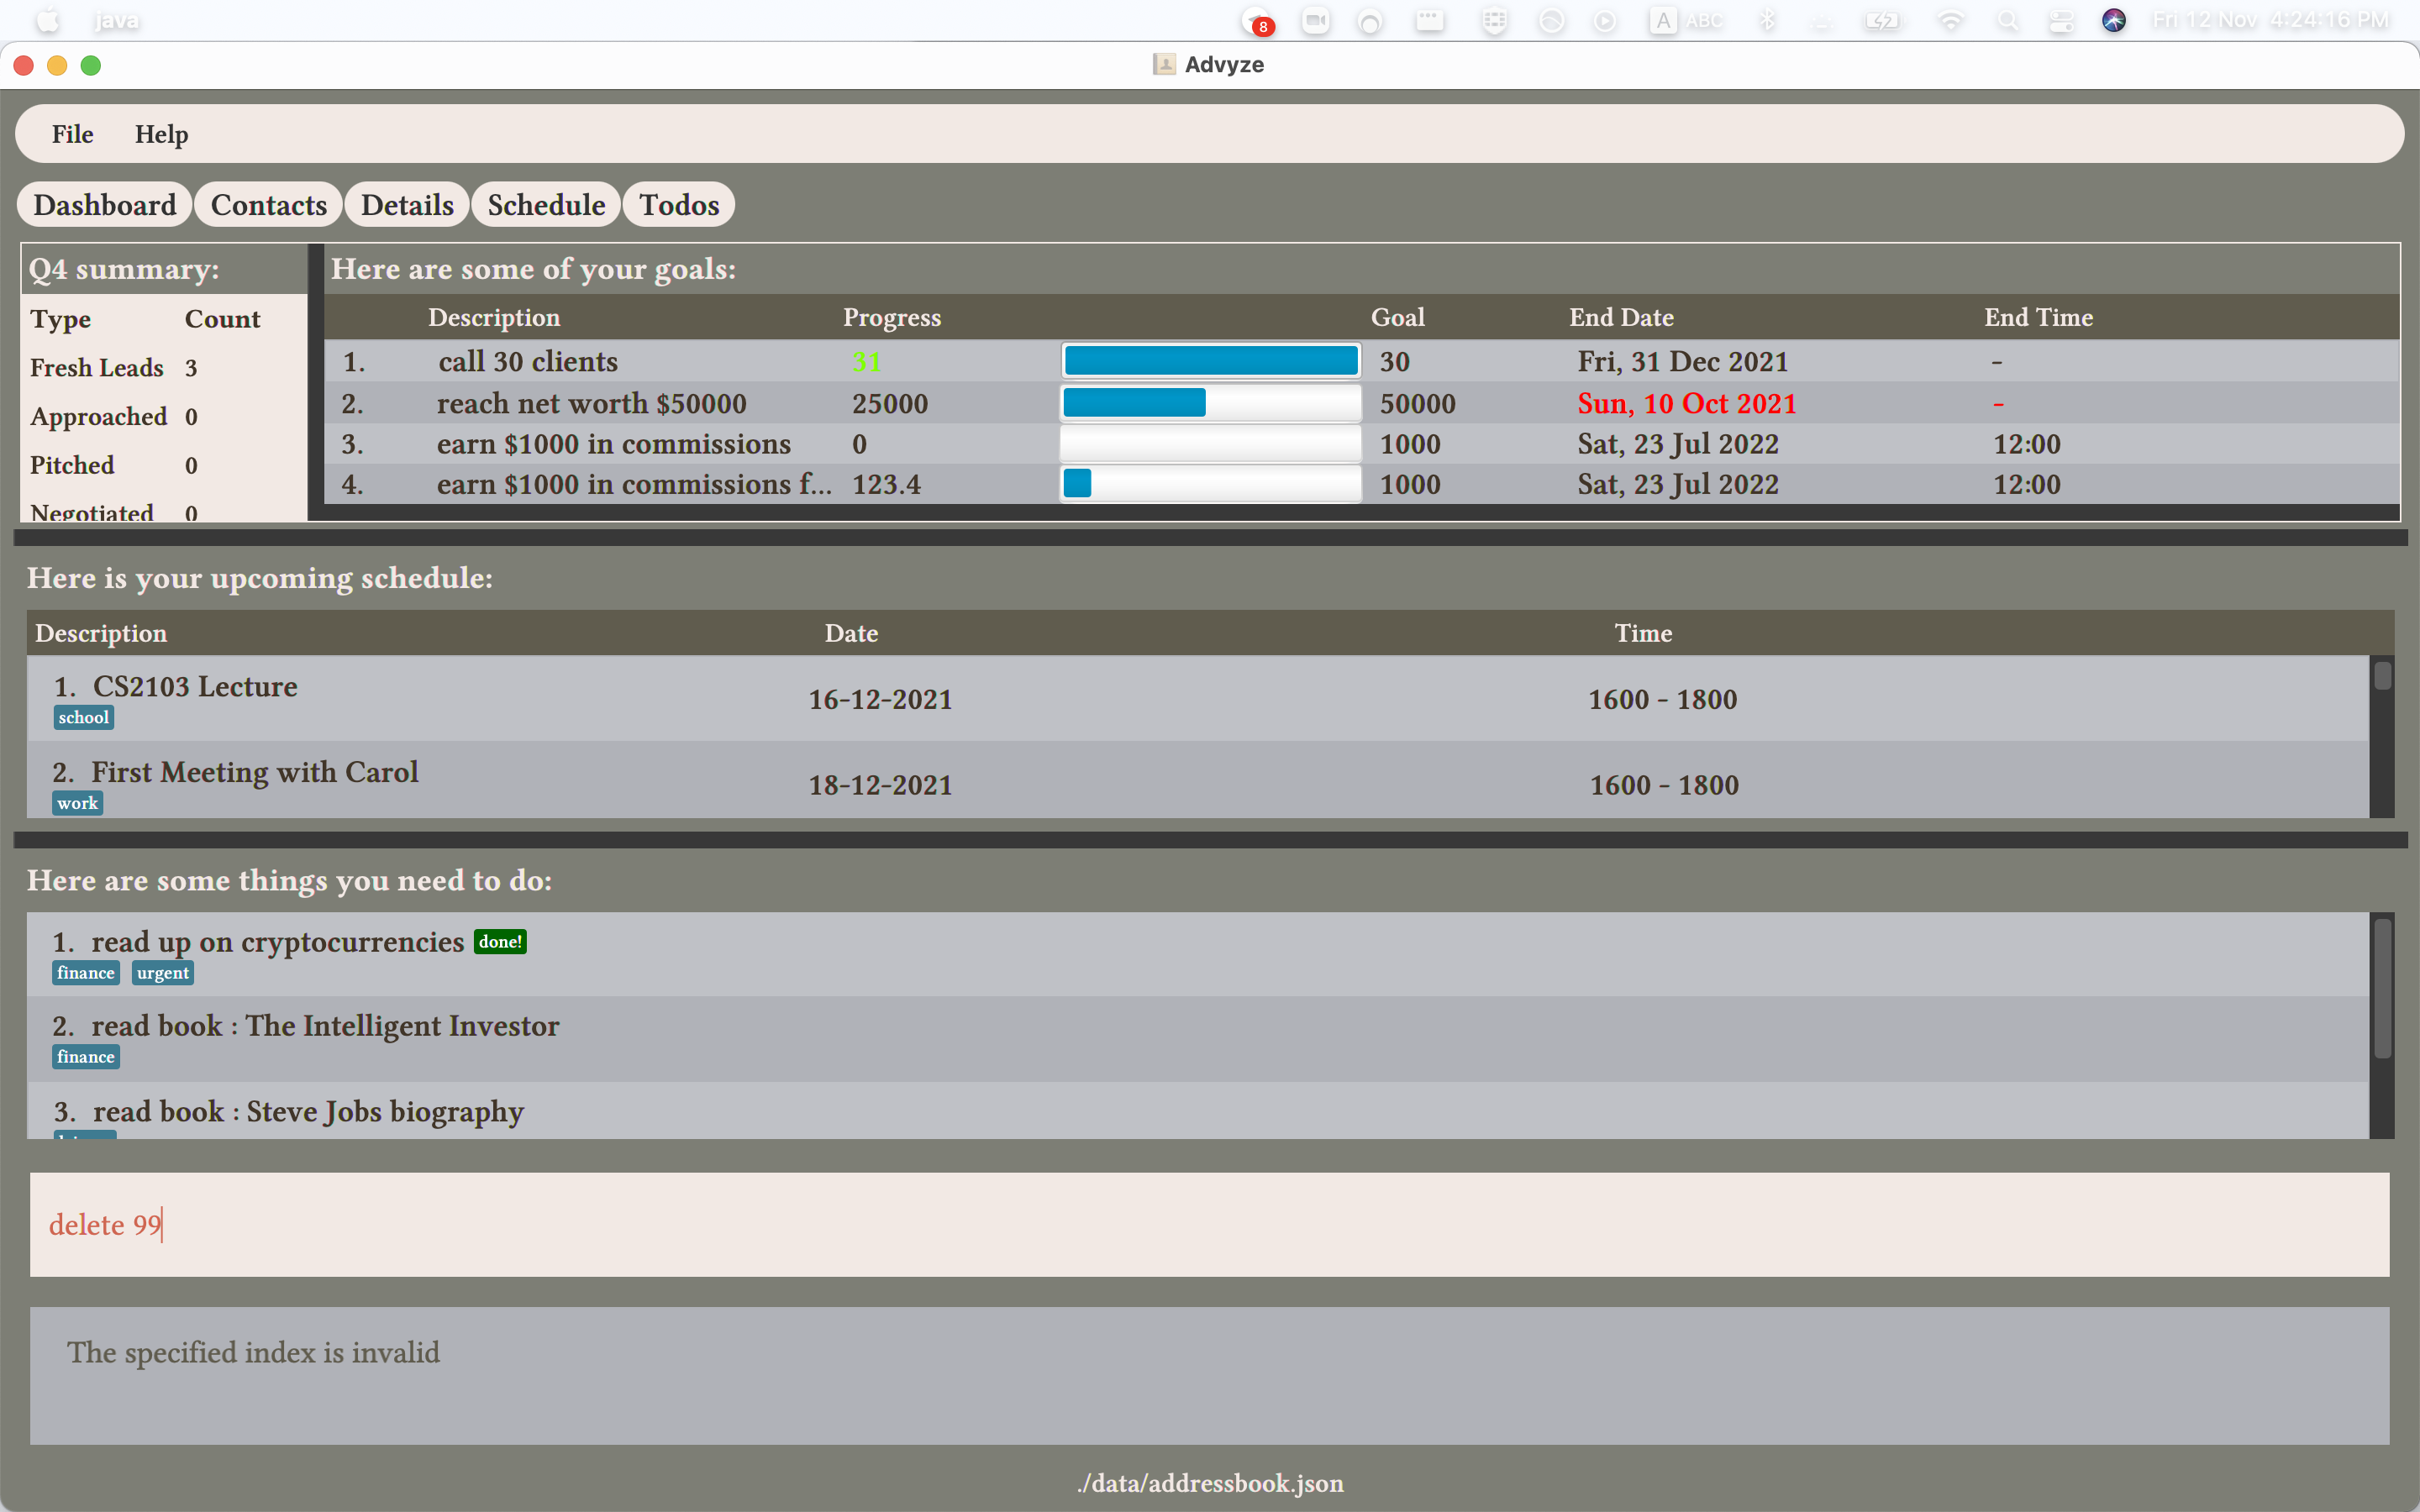Click the to-do list scrollbar

click(2382, 988)
